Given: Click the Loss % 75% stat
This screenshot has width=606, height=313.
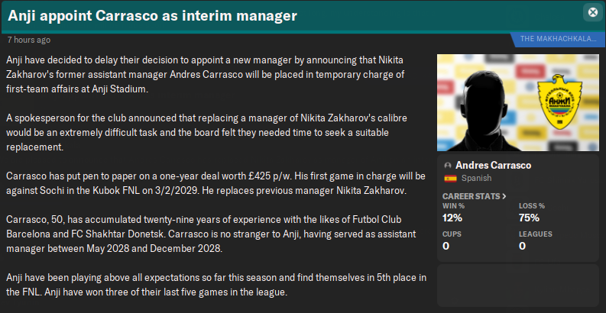Looking at the screenshot, I should (x=529, y=217).
